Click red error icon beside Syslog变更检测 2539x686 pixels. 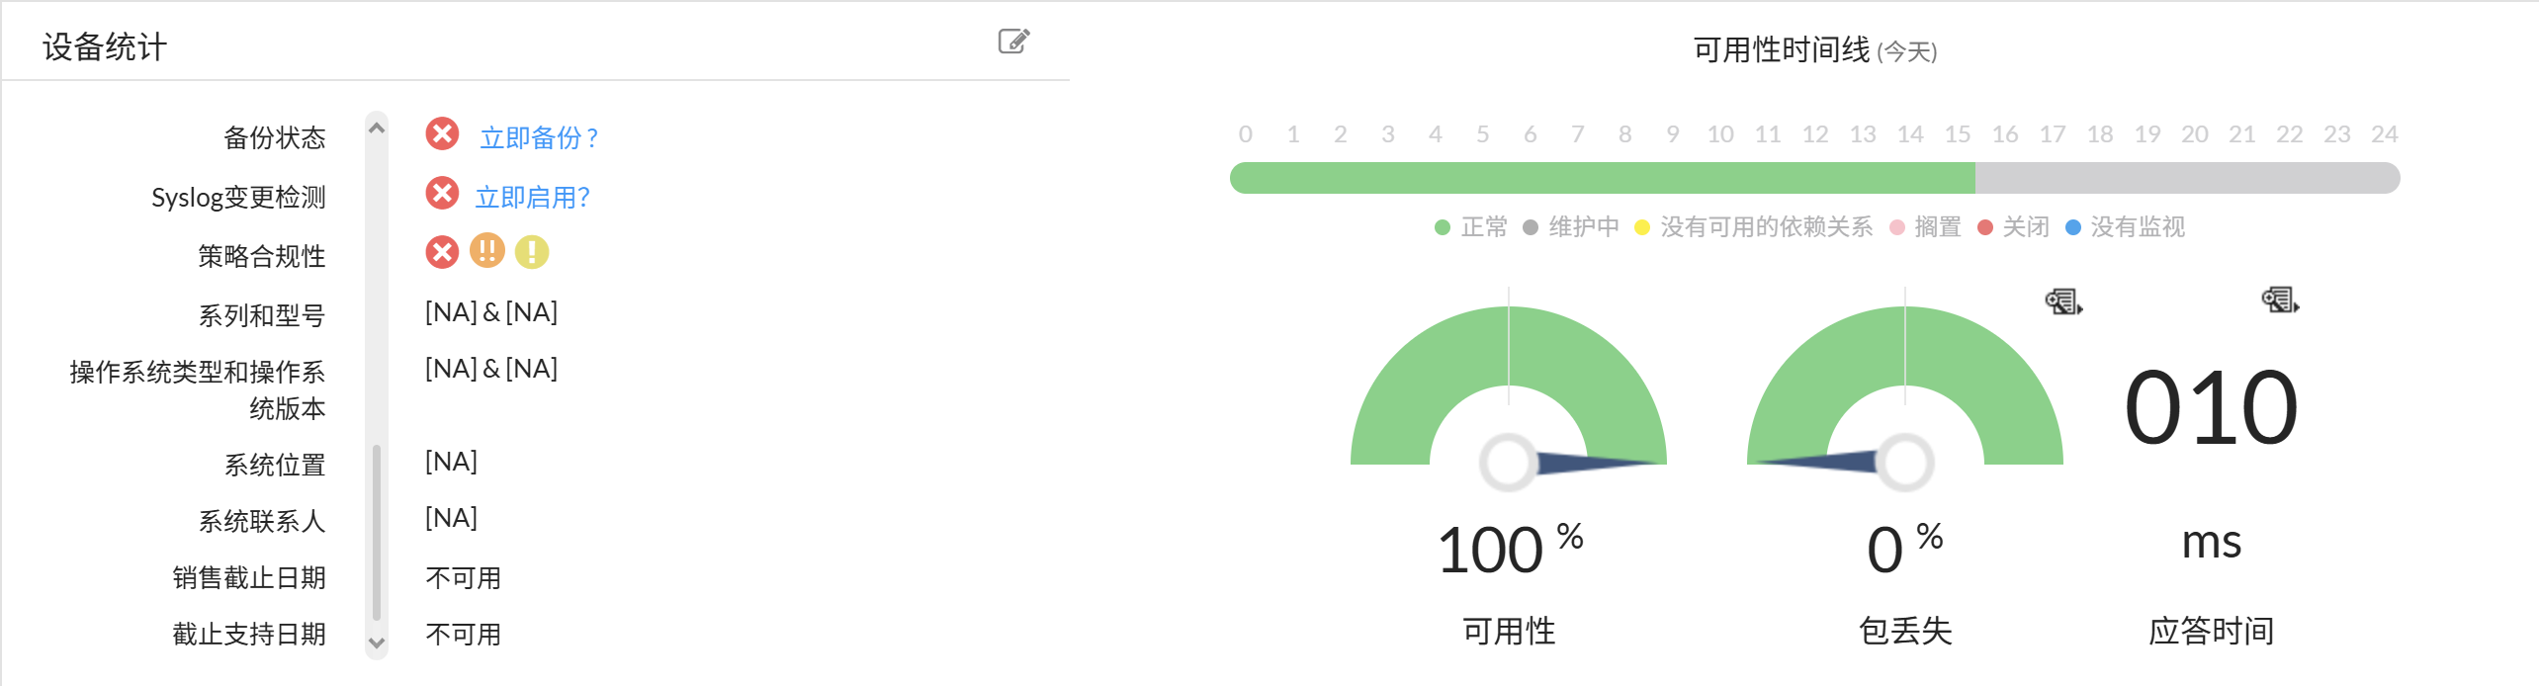coord(443,195)
